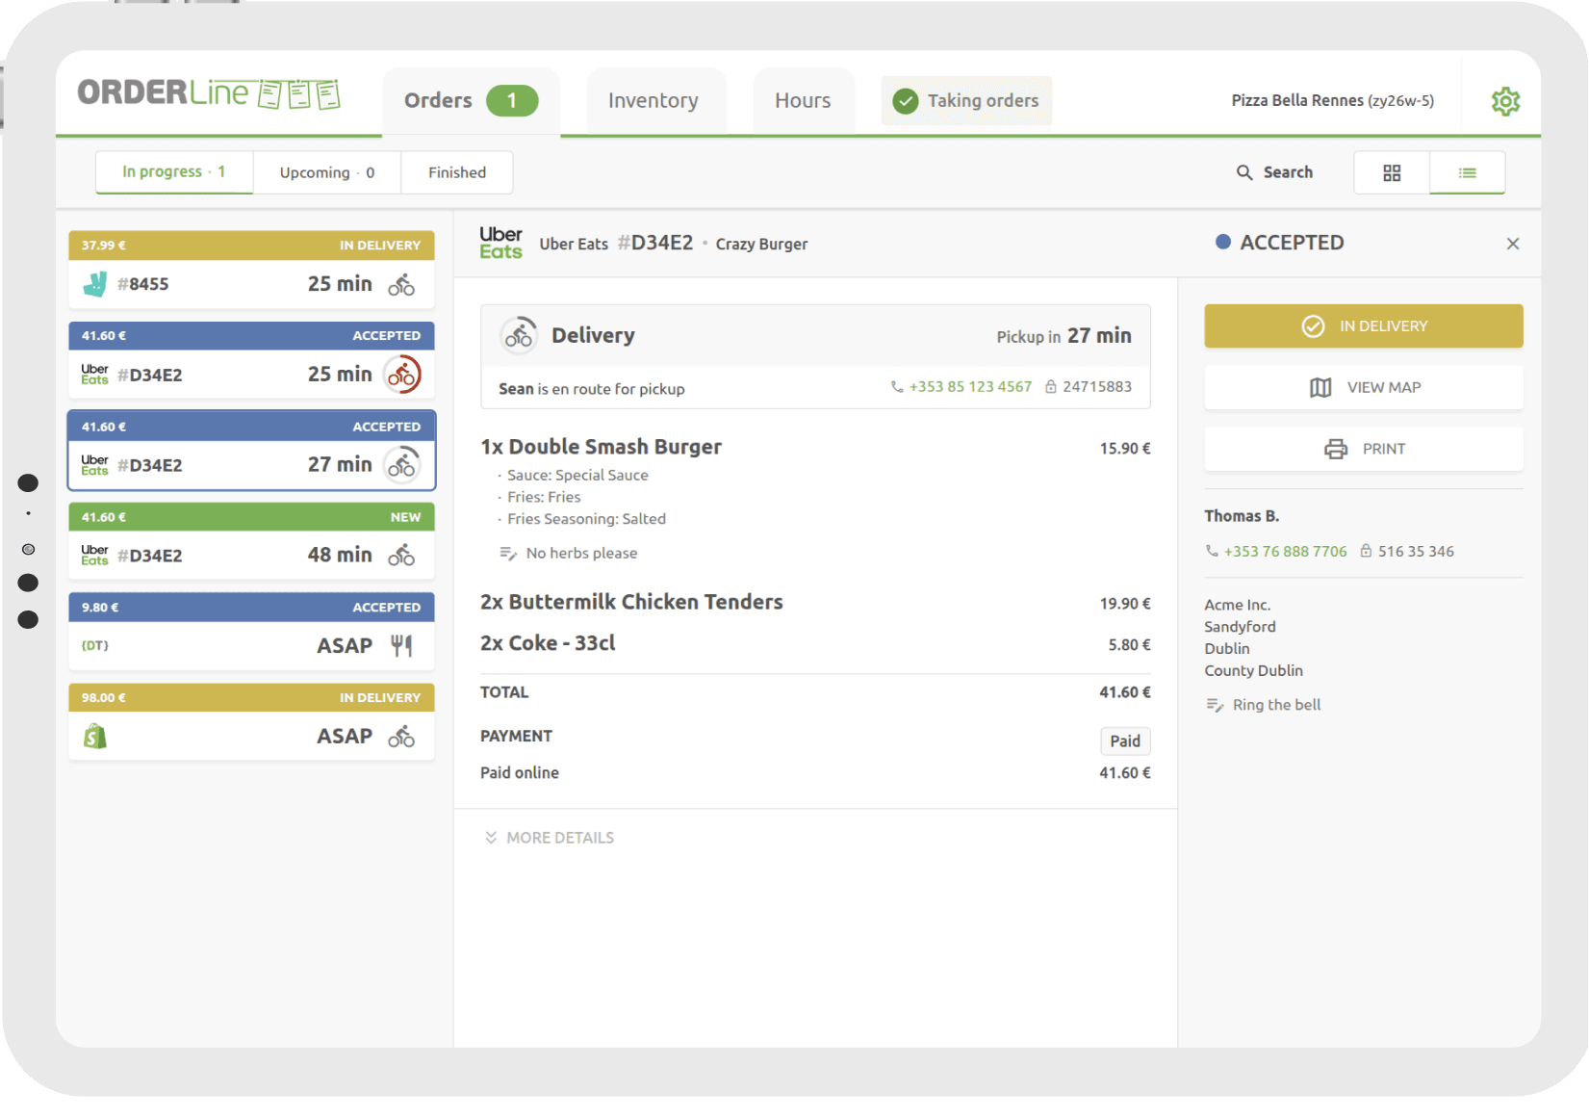The width and height of the screenshot is (1589, 1117).
Task: Click the dine-in cutlery icon on the ASAP order
Action: coord(401,646)
